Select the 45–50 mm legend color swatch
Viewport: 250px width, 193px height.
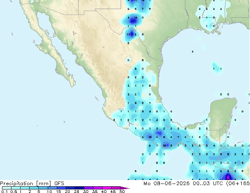click(x=116, y=188)
